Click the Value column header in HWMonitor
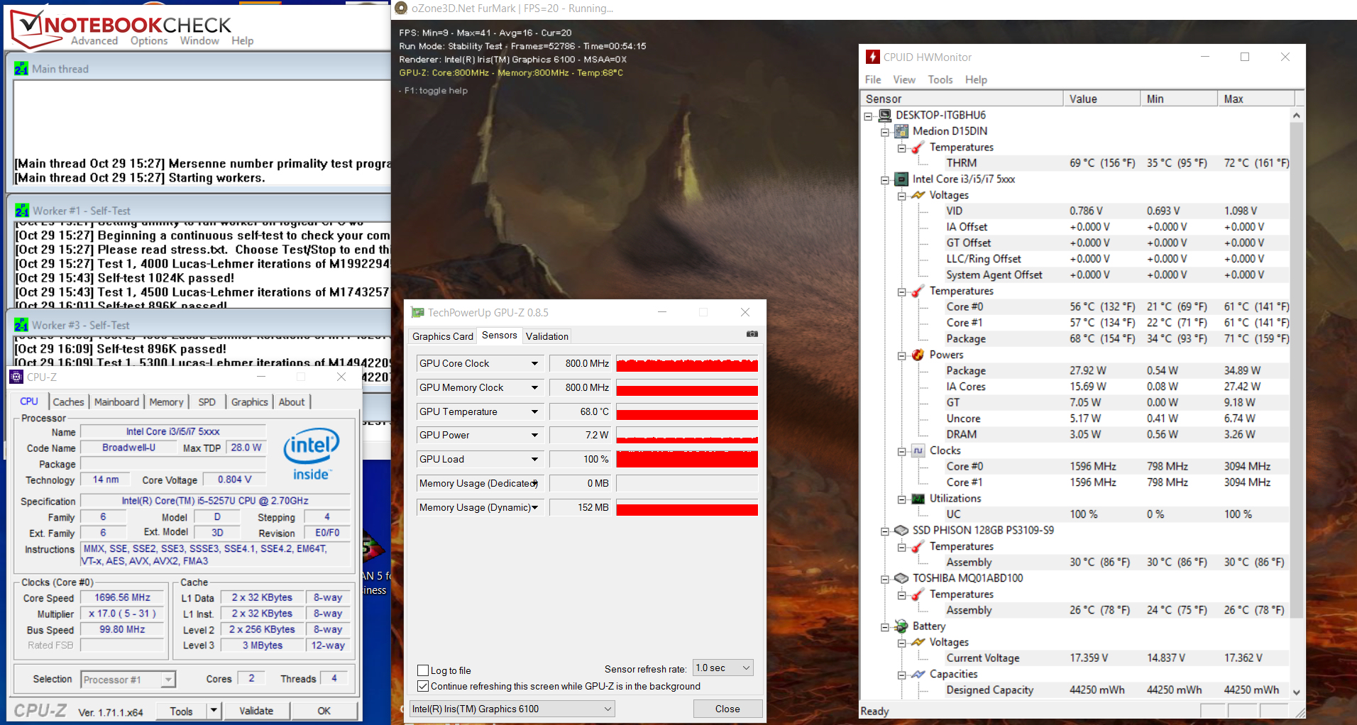Image resolution: width=1357 pixels, height=725 pixels. [1101, 99]
